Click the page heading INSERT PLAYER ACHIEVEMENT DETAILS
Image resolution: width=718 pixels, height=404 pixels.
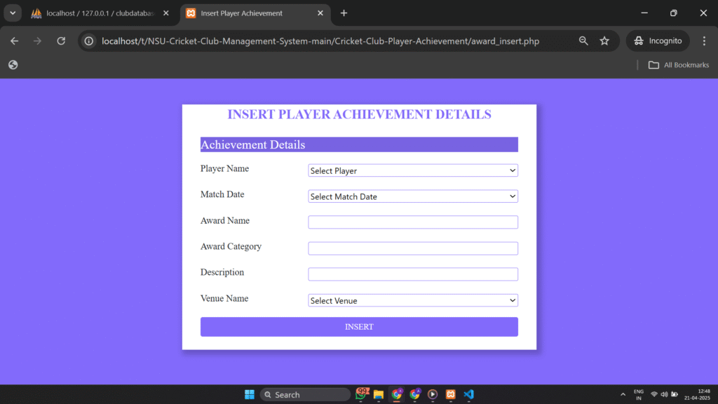tap(359, 114)
